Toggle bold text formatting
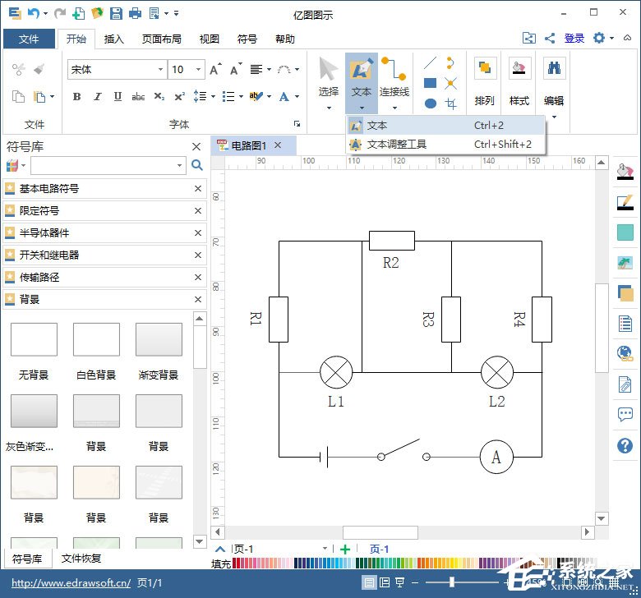641x598 pixels. (x=76, y=97)
